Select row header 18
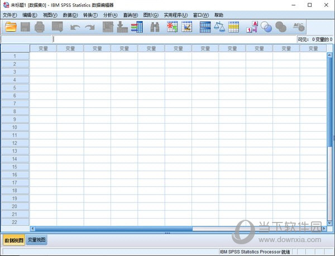 point(15,191)
